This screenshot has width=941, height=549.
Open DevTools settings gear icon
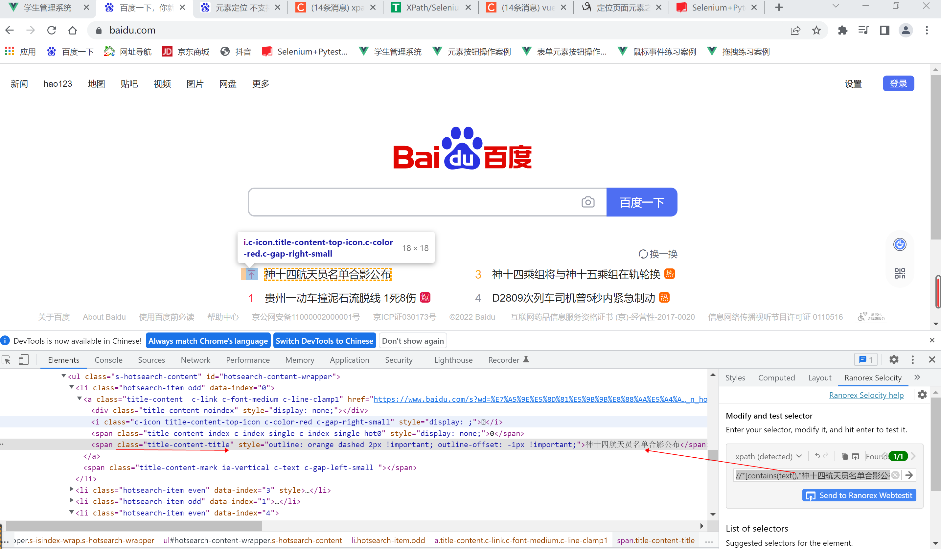coord(894,360)
